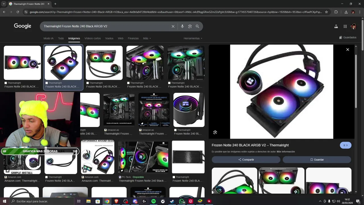Open volume control in system tray

click(338, 201)
